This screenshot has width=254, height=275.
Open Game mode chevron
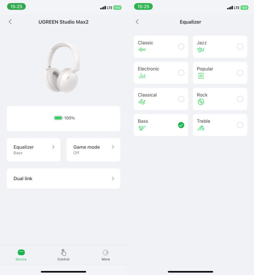[x=113, y=147]
